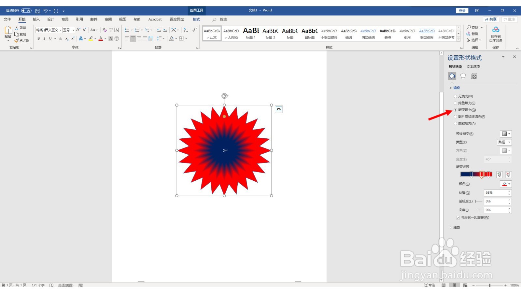Toggle Rotate with shape (与形状一起旋转) checkbox
Image resolution: width=521 pixels, height=293 pixels.
point(458,218)
